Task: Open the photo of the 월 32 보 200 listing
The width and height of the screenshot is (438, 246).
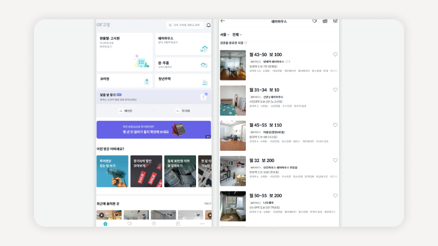Action: point(233,171)
